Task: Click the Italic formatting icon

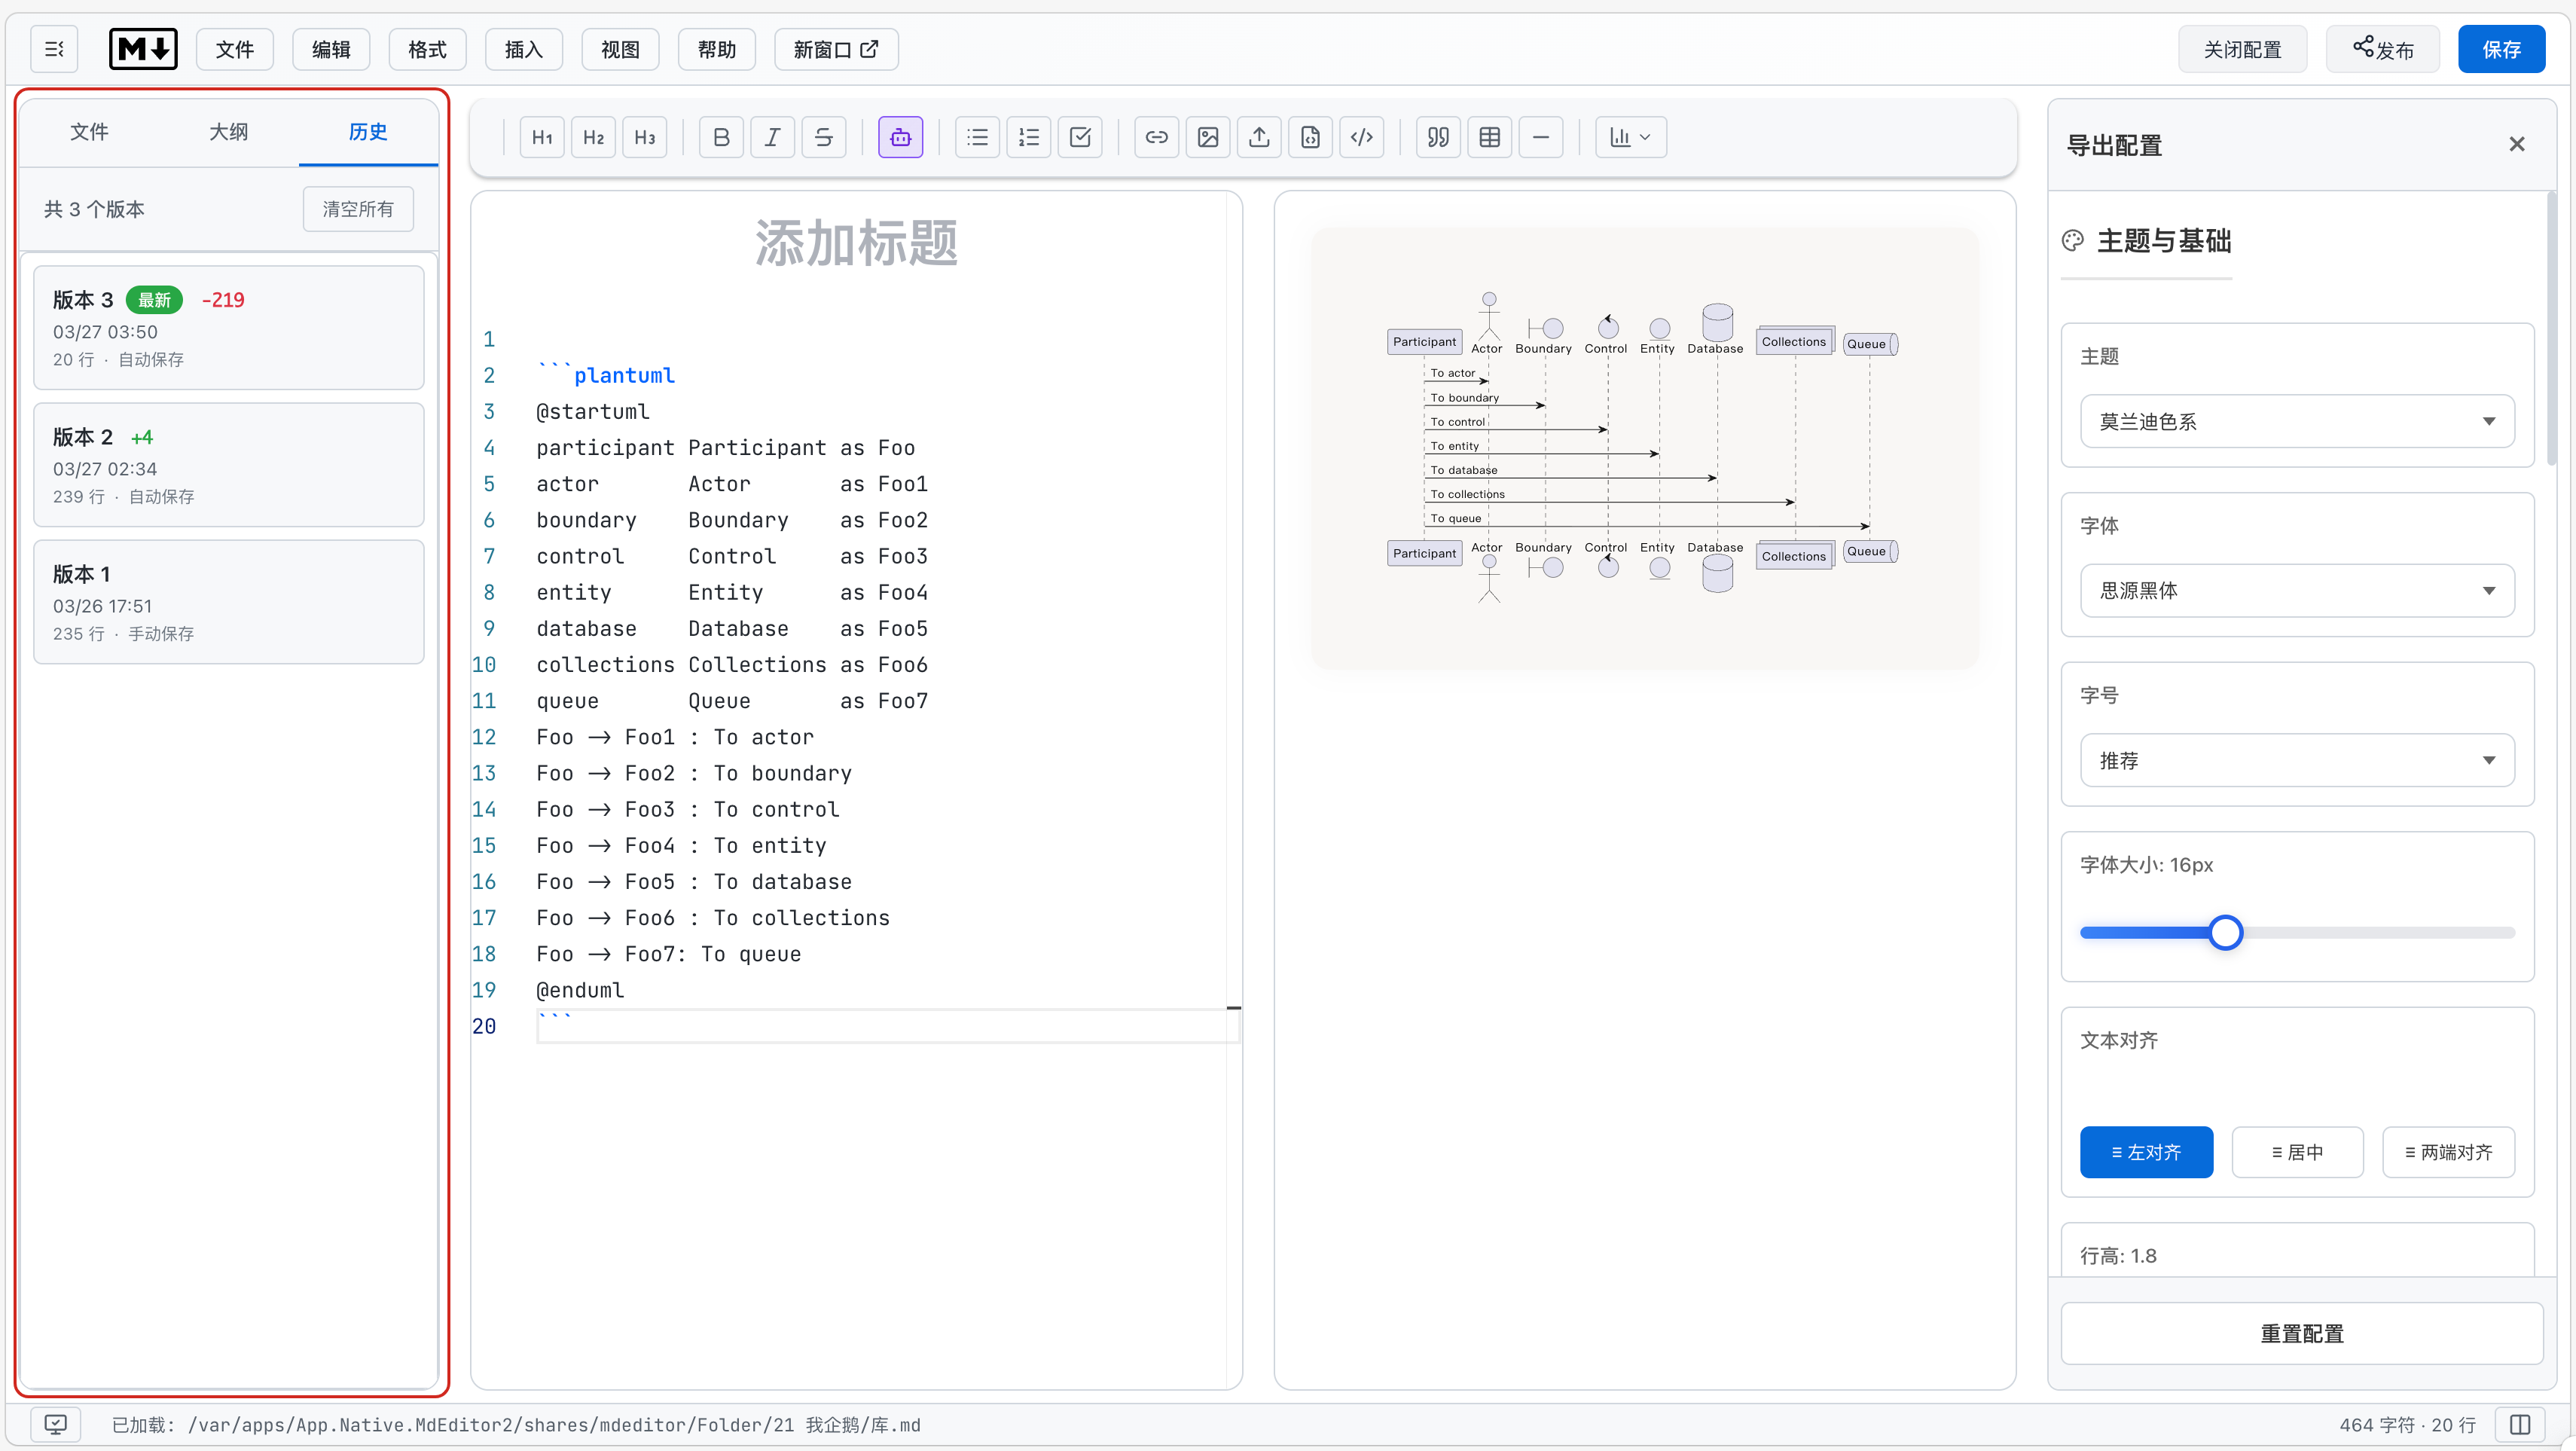Action: click(x=772, y=137)
